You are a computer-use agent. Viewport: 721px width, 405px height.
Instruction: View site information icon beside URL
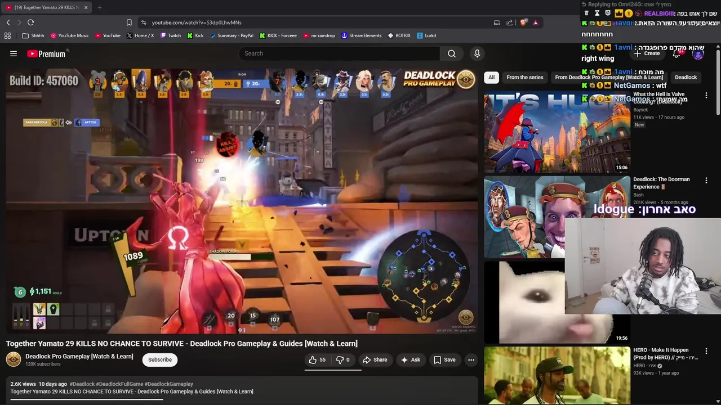[144, 22]
